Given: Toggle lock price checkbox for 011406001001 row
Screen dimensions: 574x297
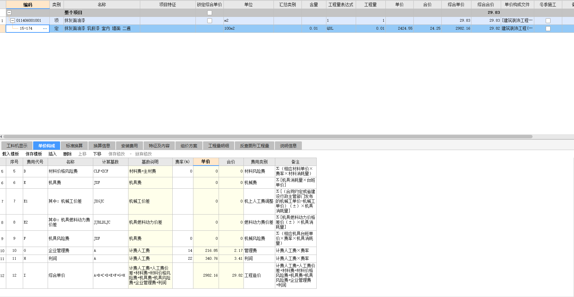Looking at the screenshot, I should 210,21.
